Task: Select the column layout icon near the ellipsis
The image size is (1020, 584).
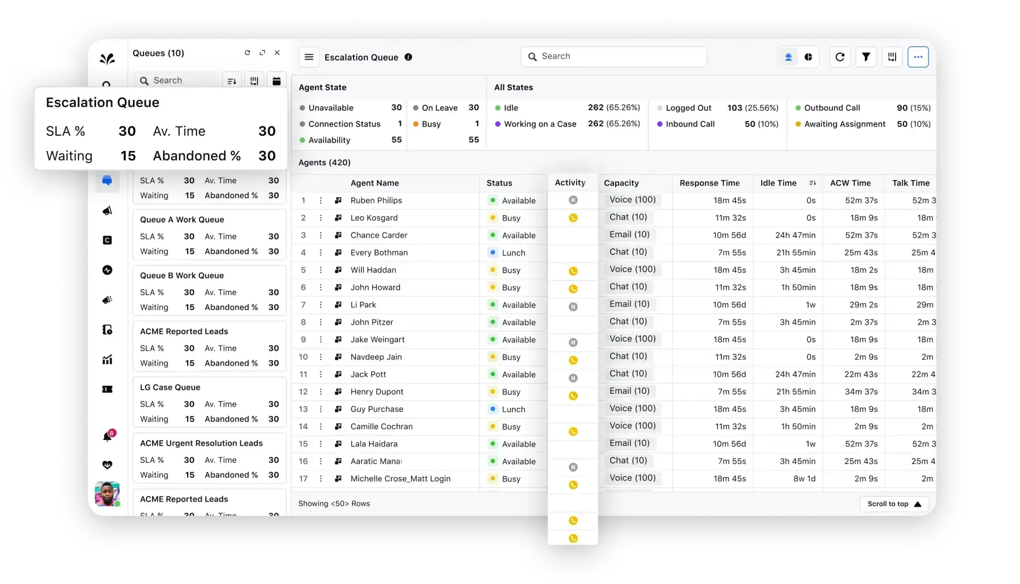Action: [x=892, y=56]
